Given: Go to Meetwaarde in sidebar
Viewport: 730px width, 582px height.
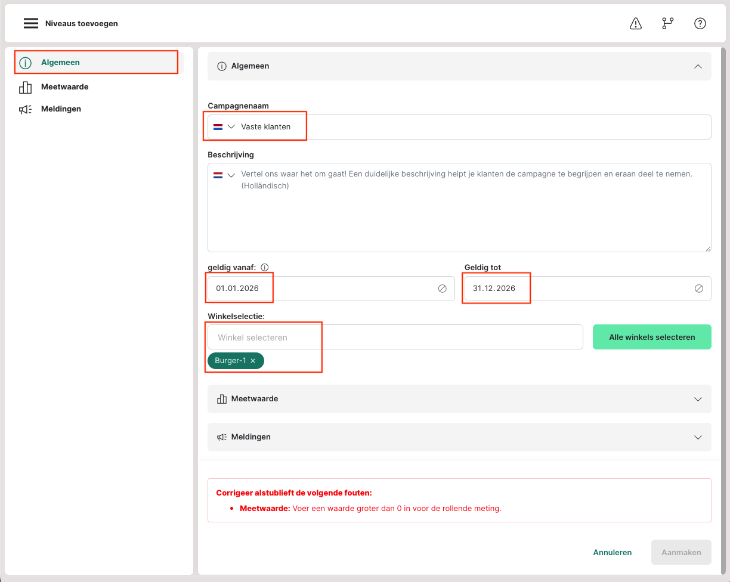Looking at the screenshot, I should pos(64,87).
